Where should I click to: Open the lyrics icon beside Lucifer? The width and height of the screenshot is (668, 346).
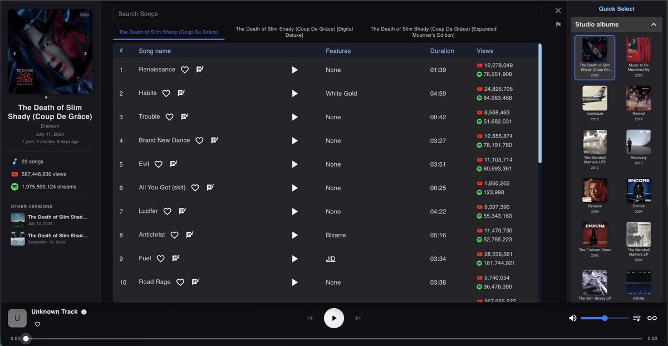[x=182, y=211]
